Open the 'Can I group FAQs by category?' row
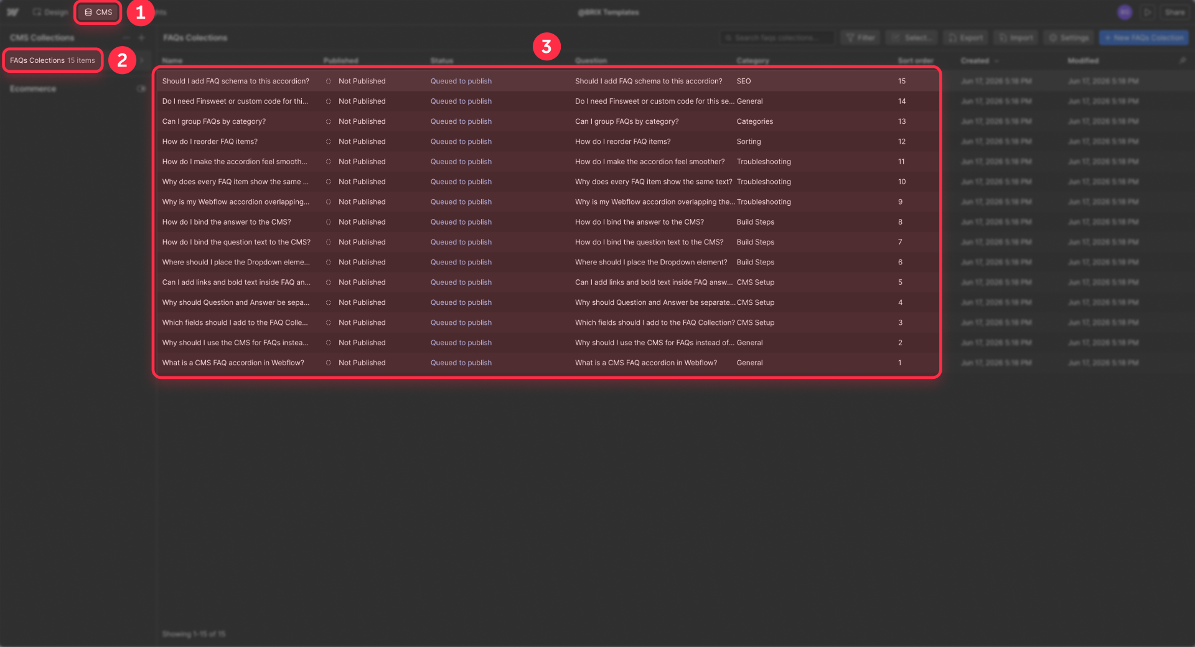 (546, 121)
